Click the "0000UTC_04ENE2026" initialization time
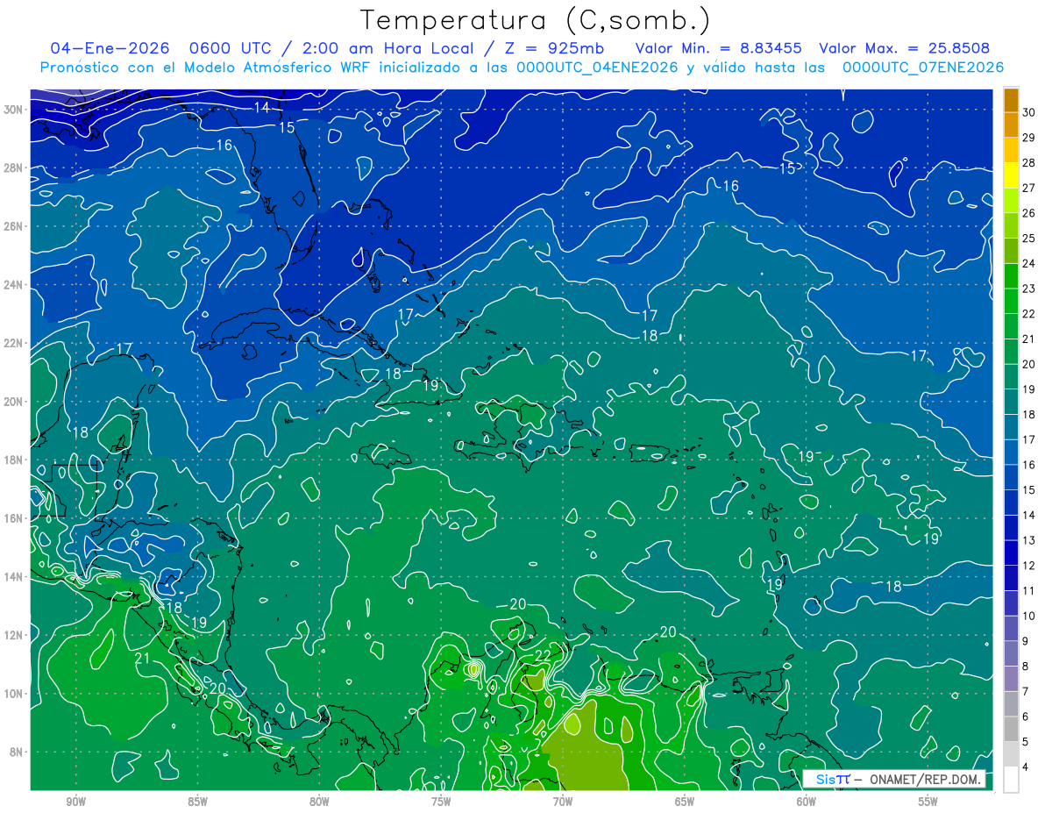Screen dimensions: 1052x813 [x=598, y=68]
